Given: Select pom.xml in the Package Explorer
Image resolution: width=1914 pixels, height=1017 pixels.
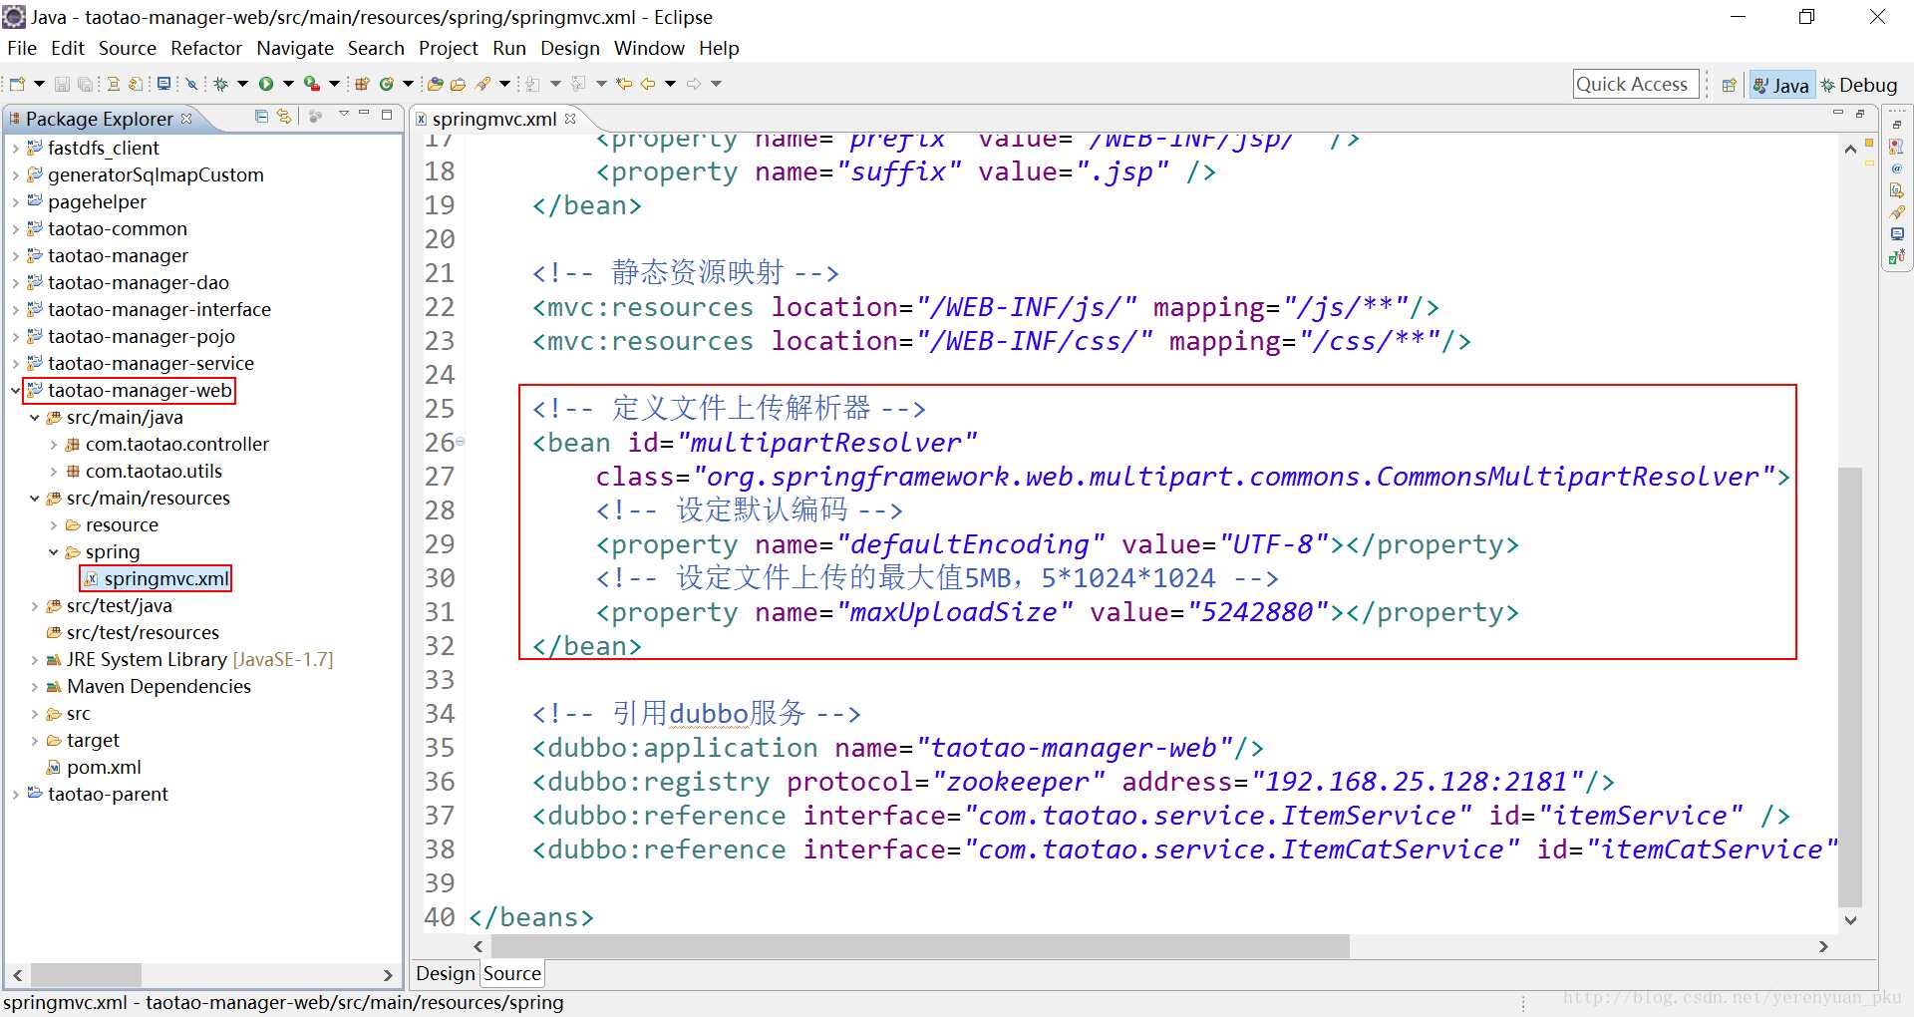Looking at the screenshot, I should [x=93, y=768].
